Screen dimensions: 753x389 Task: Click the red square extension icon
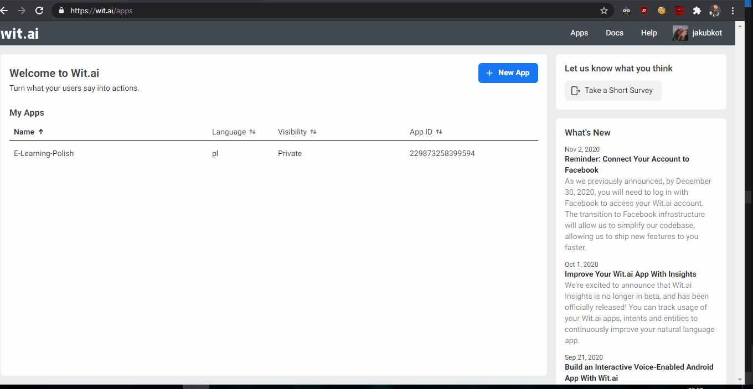[679, 11]
